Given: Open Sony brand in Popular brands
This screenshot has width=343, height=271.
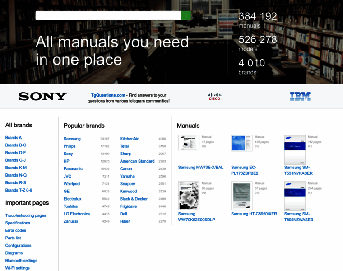Looking at the screenshot, I should [x=68, y=154].
